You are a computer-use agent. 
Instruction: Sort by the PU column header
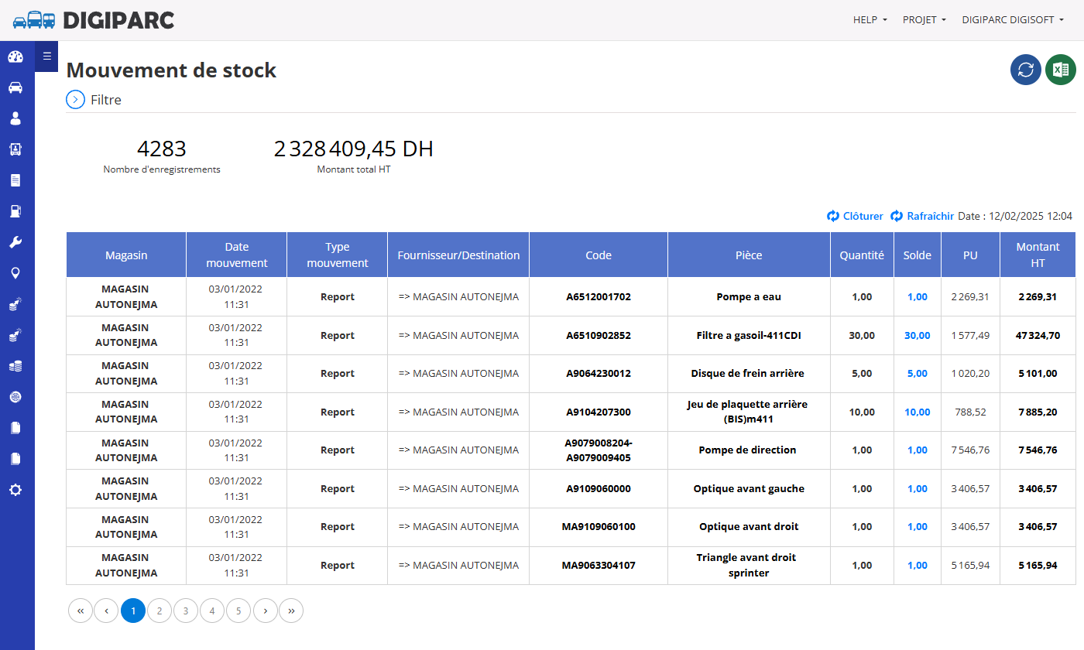click(x=970, y=255)
